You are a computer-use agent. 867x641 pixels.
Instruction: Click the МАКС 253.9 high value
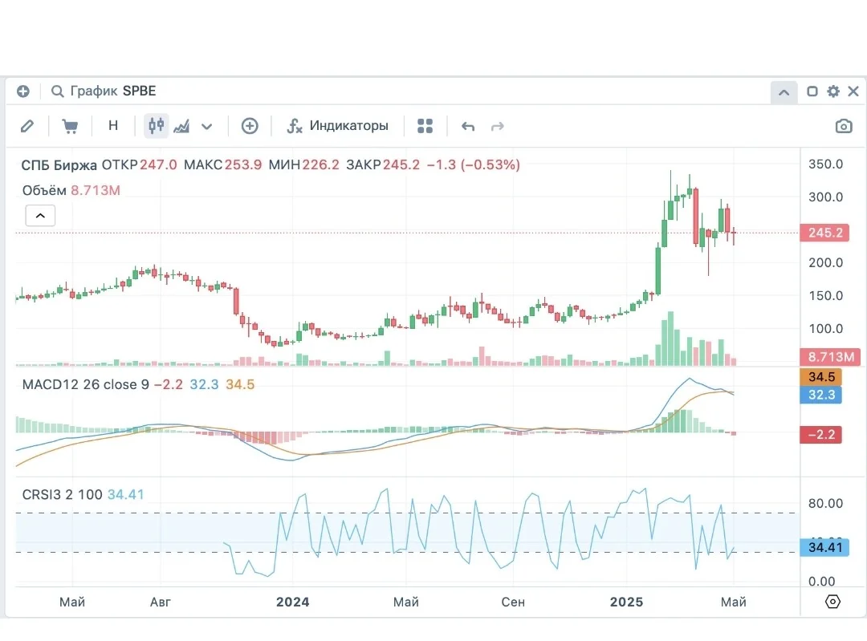click(x=222, y=164)
